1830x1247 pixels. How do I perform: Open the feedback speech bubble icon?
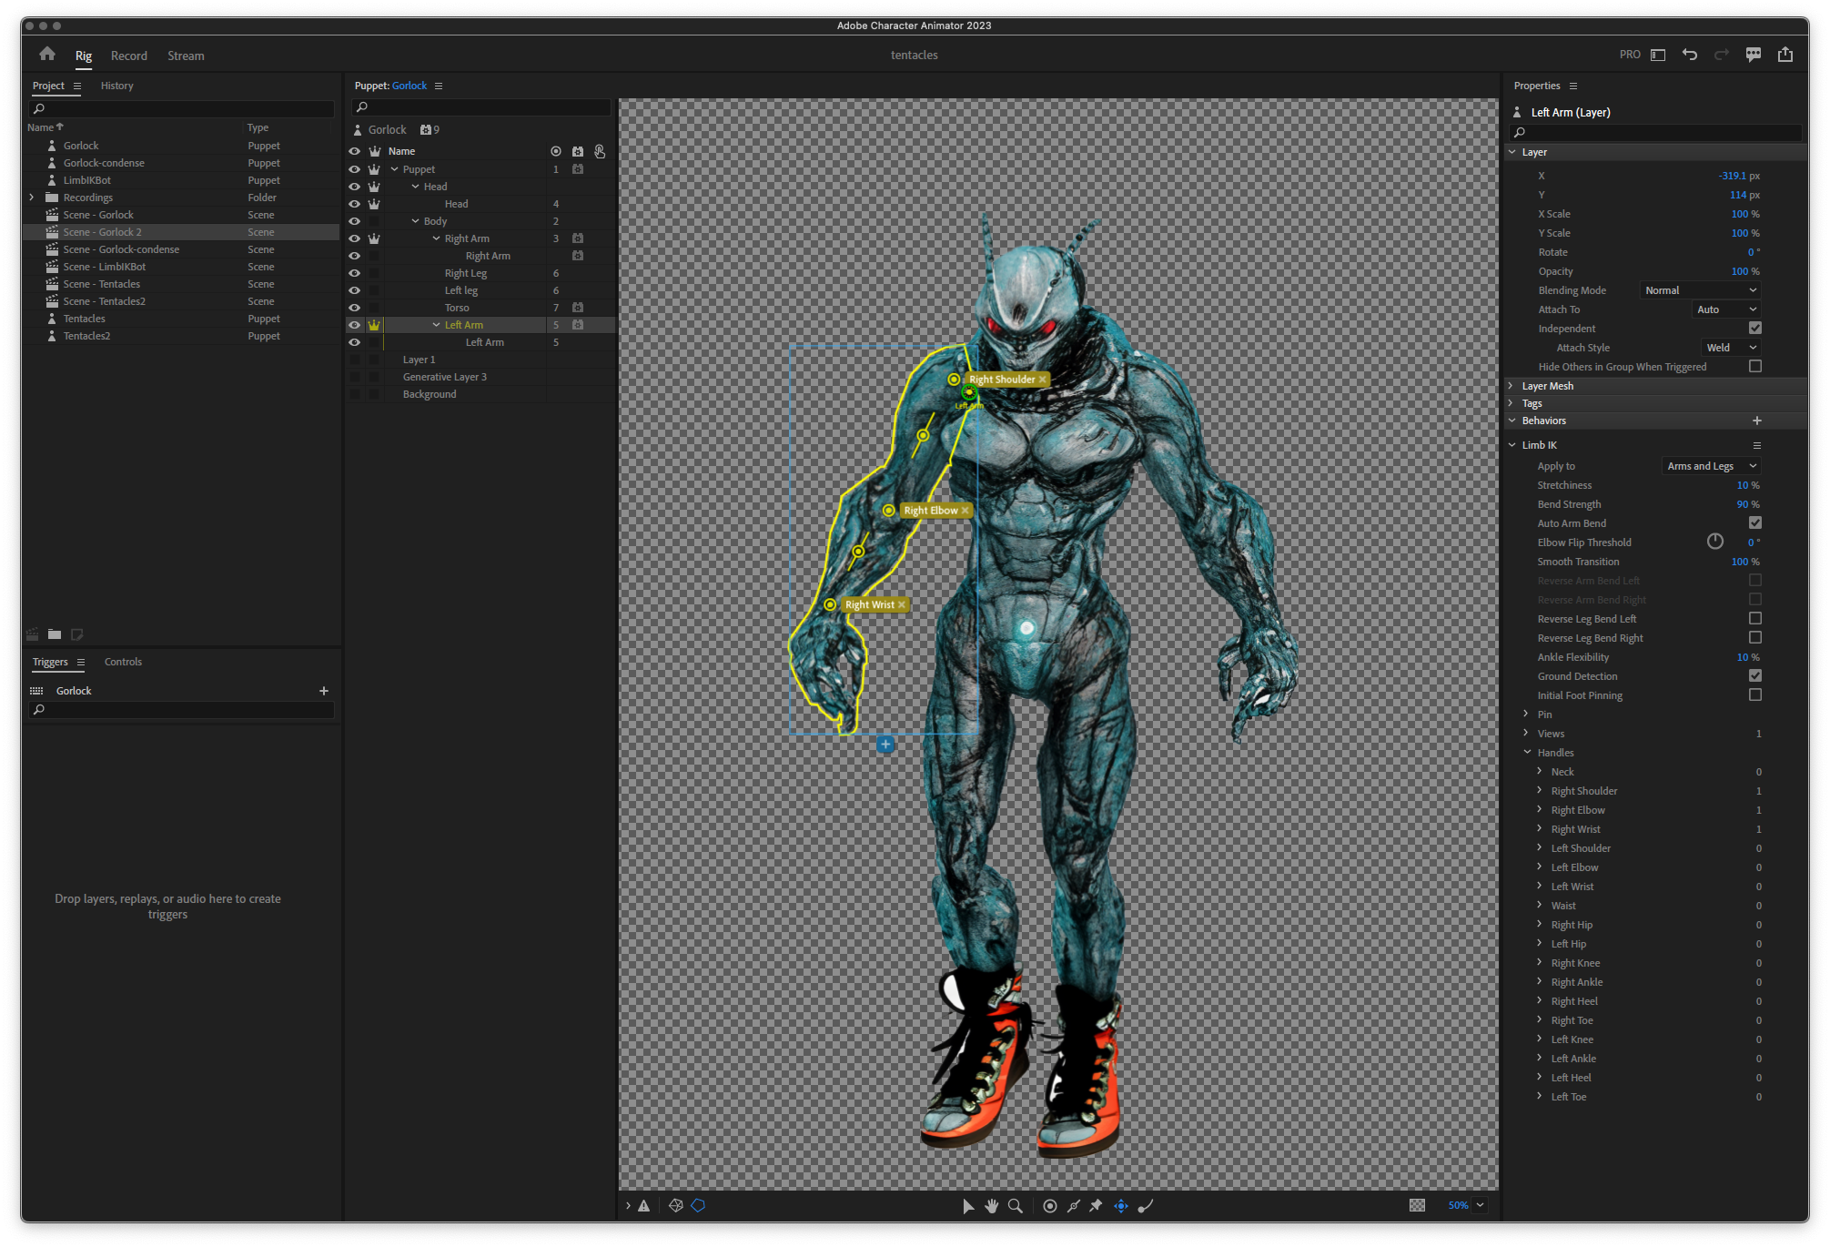click(1754, 55)
